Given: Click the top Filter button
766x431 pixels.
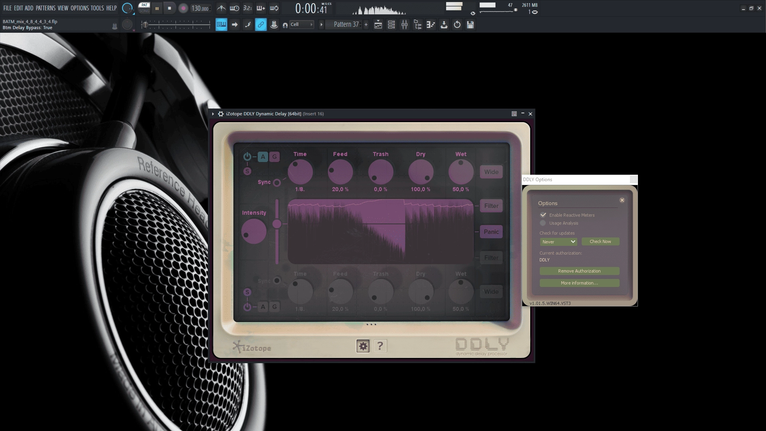Looking at the screenshot, I should (491, 206).
